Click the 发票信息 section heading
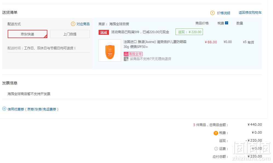The width and height of the screenshot is (273, 163). [10, 83]
